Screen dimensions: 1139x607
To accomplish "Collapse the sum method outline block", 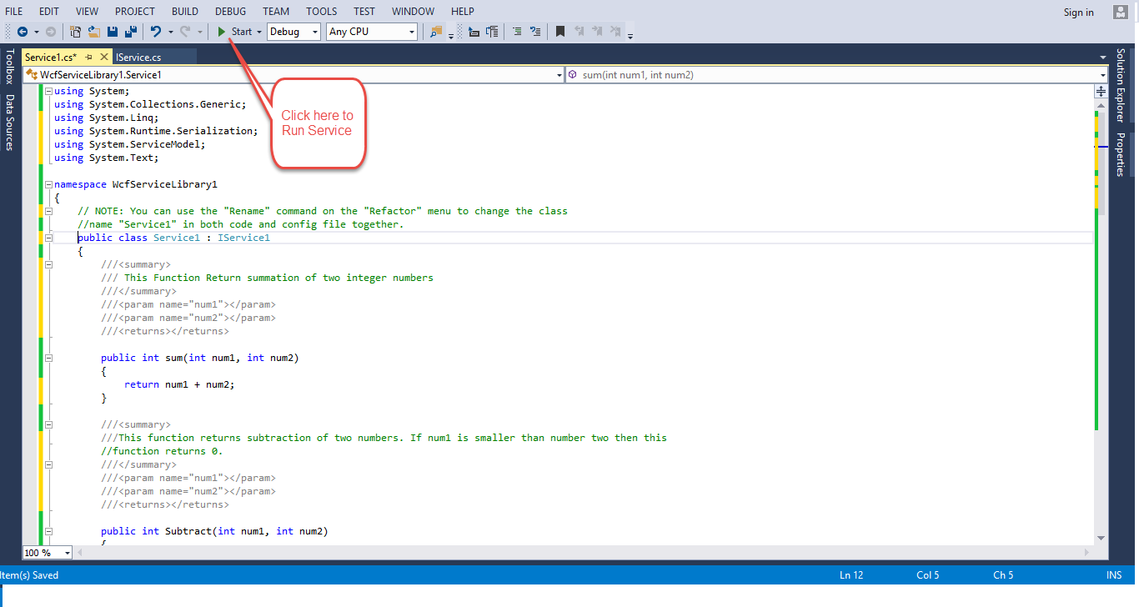I will tap(48, 358).
